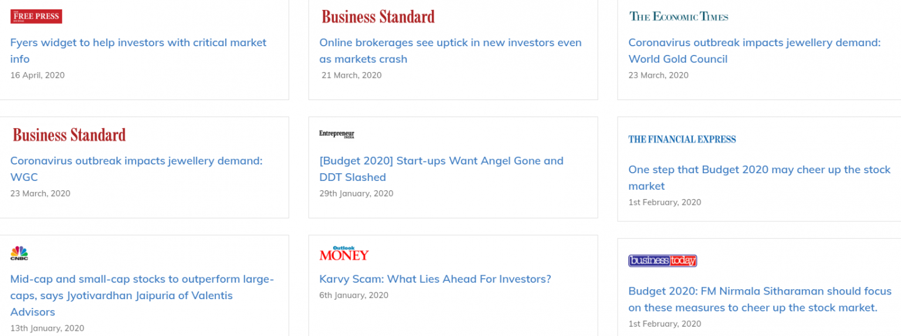Click the Entrepreneur India logo

pyautogui.click(x=337, y=134)
